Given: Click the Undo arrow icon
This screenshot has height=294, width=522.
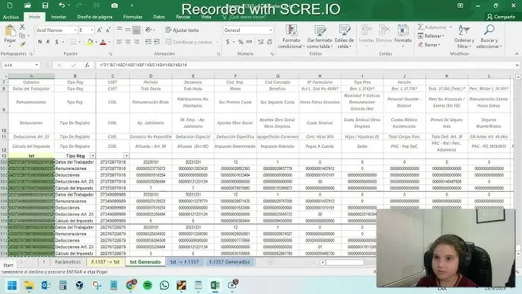Looking at the screenshot, I should point(62,5).
